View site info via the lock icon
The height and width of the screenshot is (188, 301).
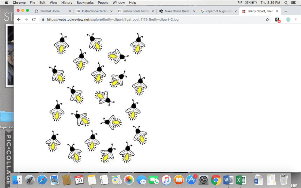click(x=43, y=20)
